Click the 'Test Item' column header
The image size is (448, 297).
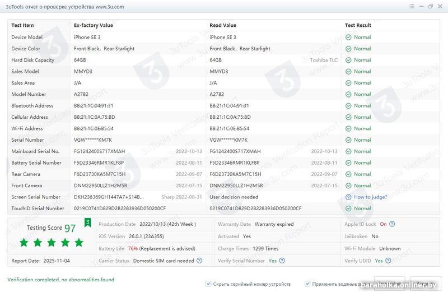[x=22, y=25]
